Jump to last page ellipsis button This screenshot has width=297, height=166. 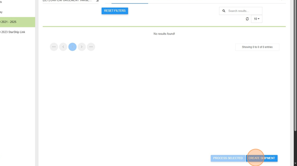click(x=91, y=47)
